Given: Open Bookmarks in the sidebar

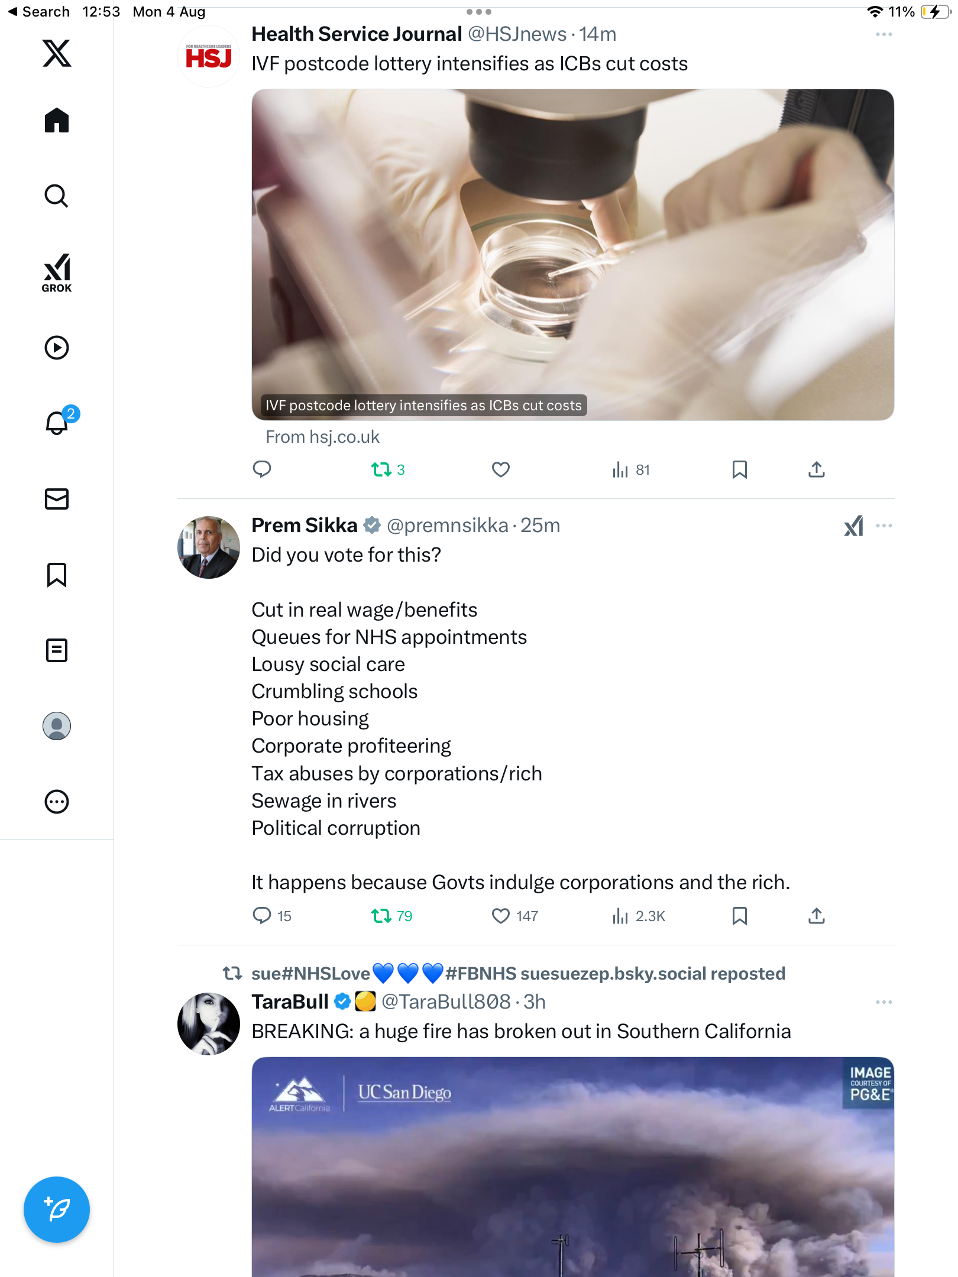Looking at the screenshot, I should tap(57, 575).
